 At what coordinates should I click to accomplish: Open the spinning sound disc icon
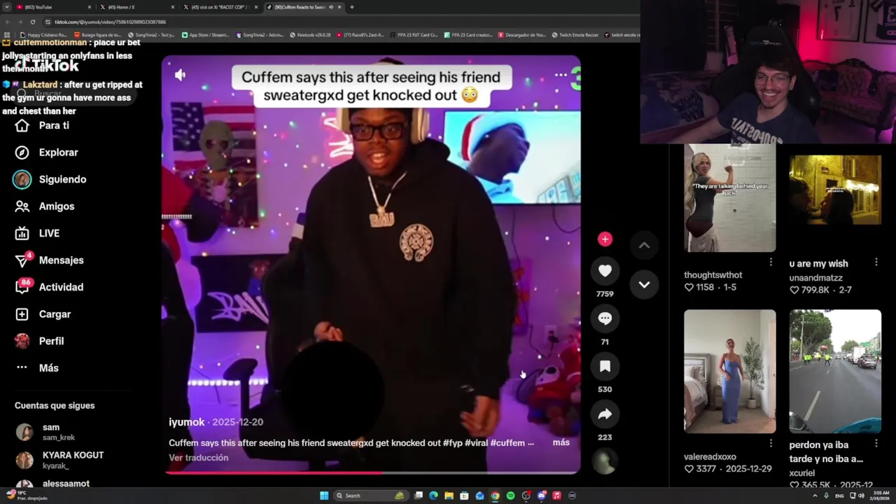pos(605,461)
